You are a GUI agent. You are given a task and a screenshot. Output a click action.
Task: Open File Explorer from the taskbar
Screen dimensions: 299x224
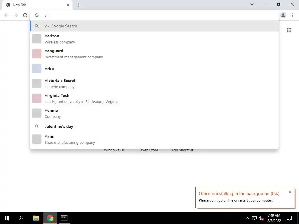click(36, 218)
